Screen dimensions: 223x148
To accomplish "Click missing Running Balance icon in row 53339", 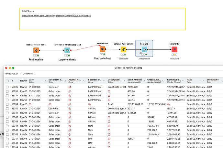I will coord(168,104).
